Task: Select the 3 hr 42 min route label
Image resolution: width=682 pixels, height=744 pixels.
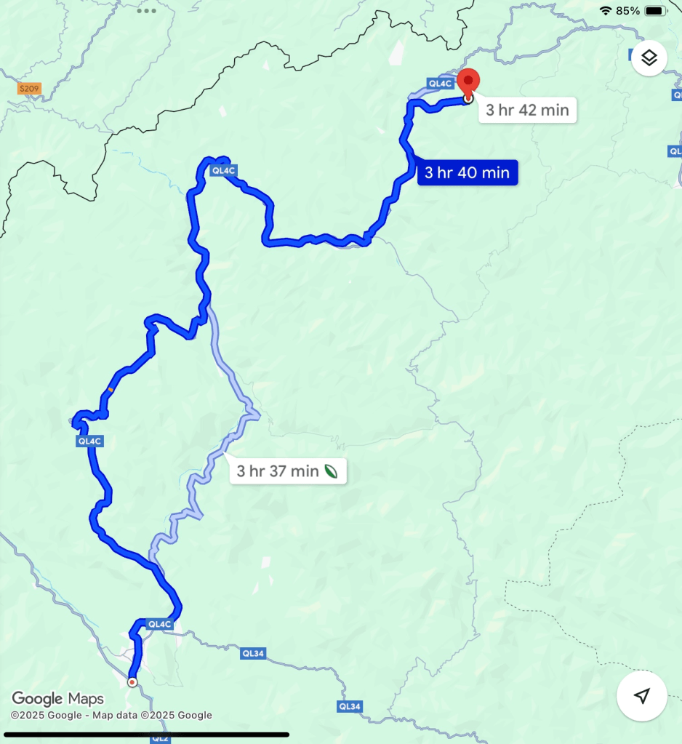Action: pyautogui.click(x=527, y=110)
